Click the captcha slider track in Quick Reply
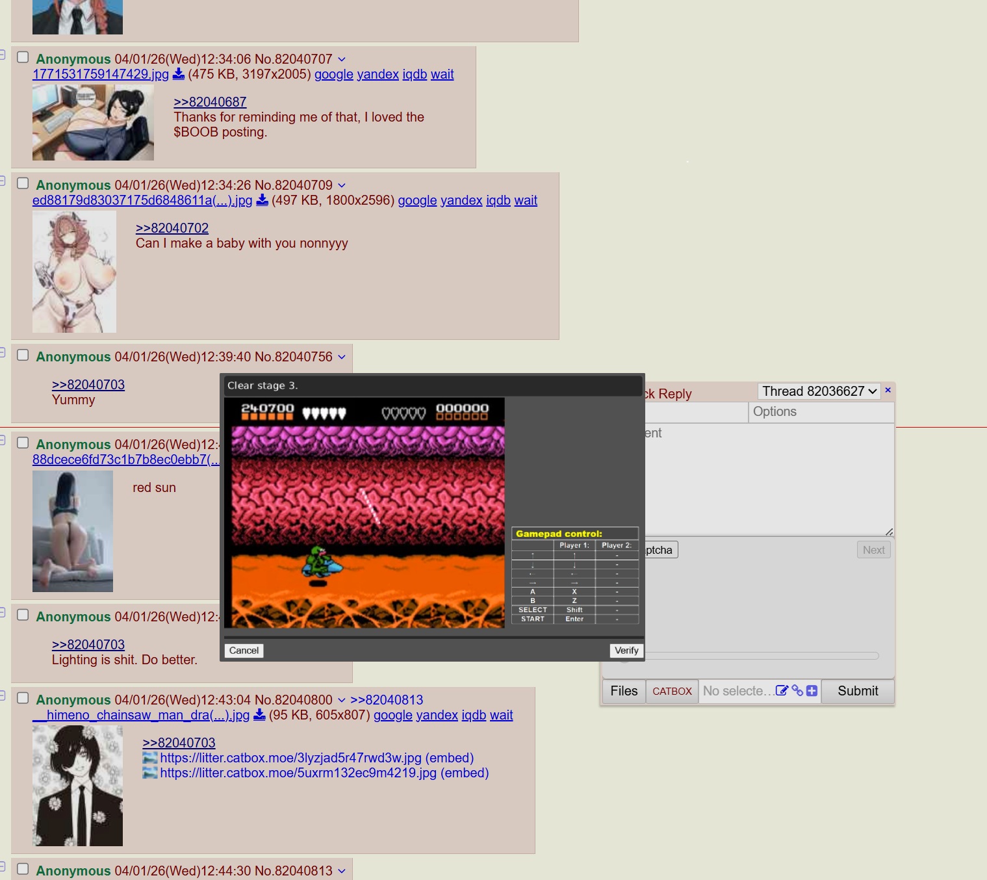The width and height of the screenshot is (987, 880). [762, 656]
